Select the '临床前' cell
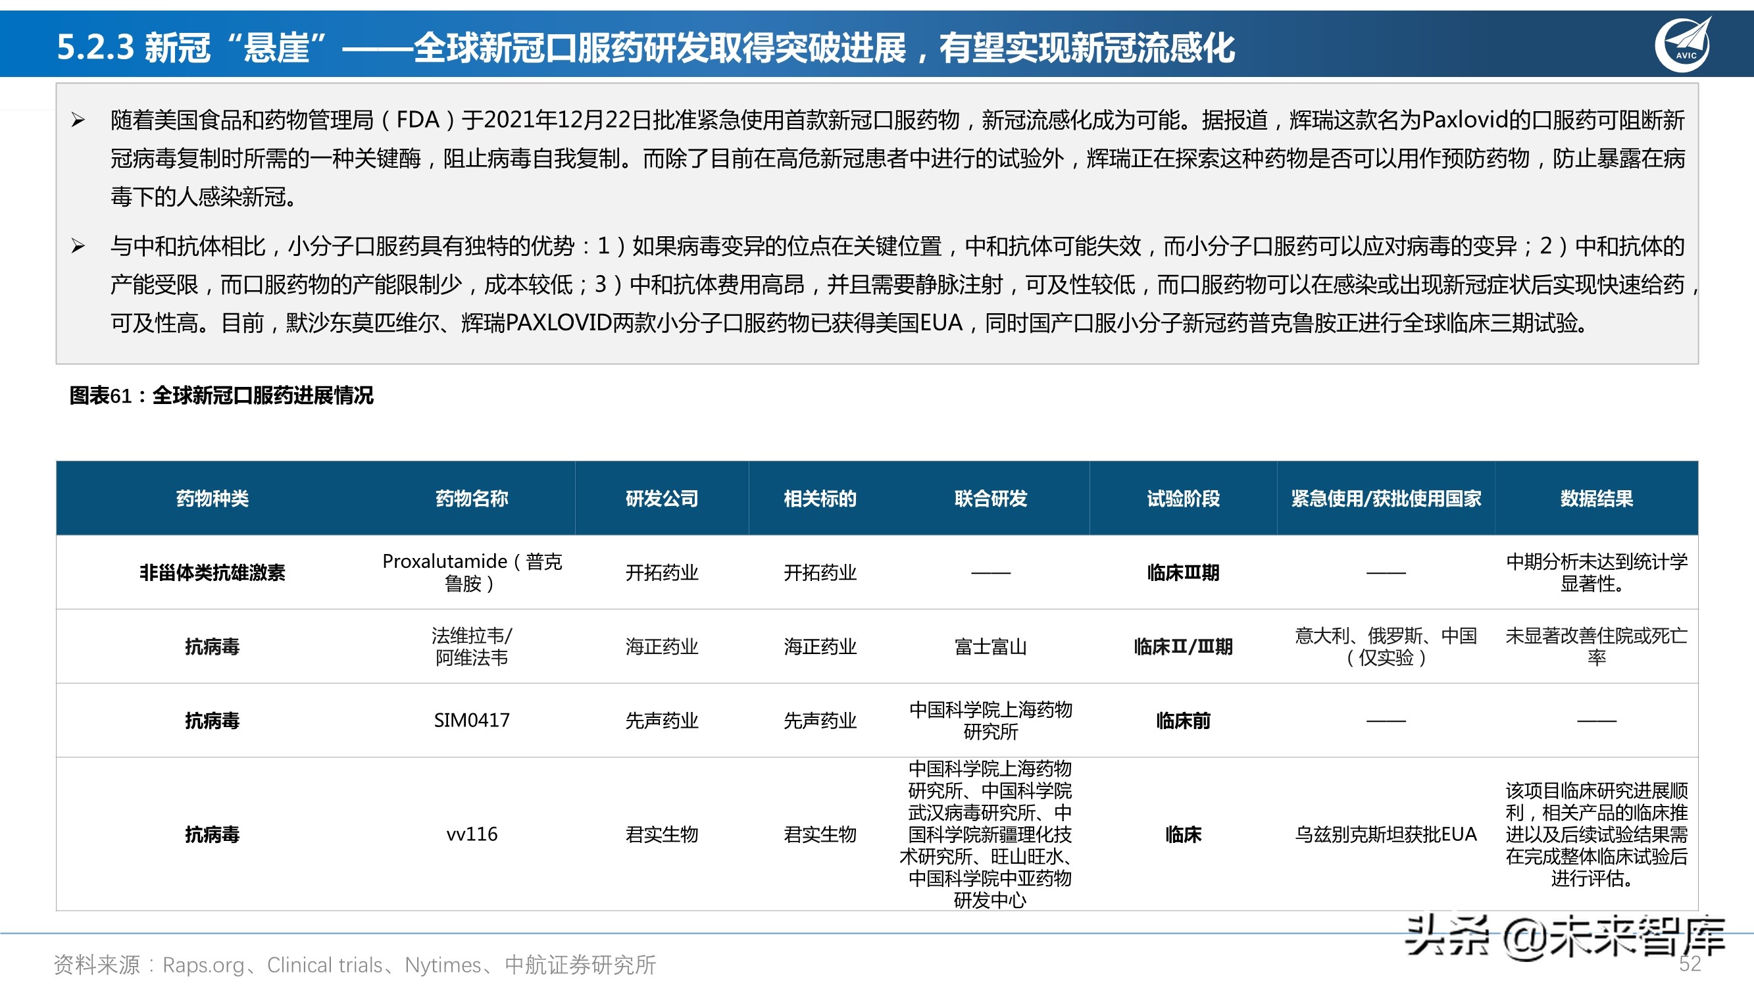The image size is (1754, 987). tap(1184, 721)
